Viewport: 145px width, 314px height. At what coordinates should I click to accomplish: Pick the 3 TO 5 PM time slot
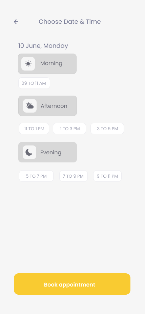(x=107, y=129)
